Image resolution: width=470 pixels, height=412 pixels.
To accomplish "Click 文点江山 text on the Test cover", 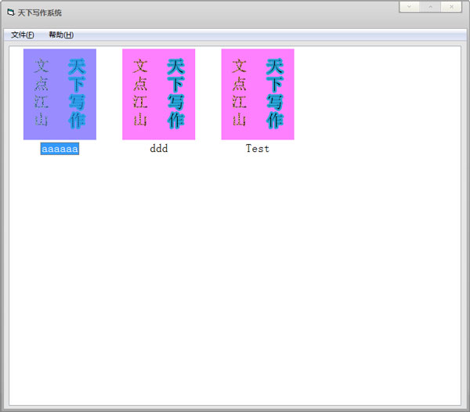I will [239, 93].
